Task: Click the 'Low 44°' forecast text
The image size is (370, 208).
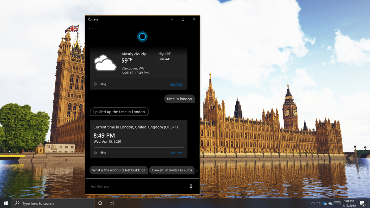Action: pos(164,59)
